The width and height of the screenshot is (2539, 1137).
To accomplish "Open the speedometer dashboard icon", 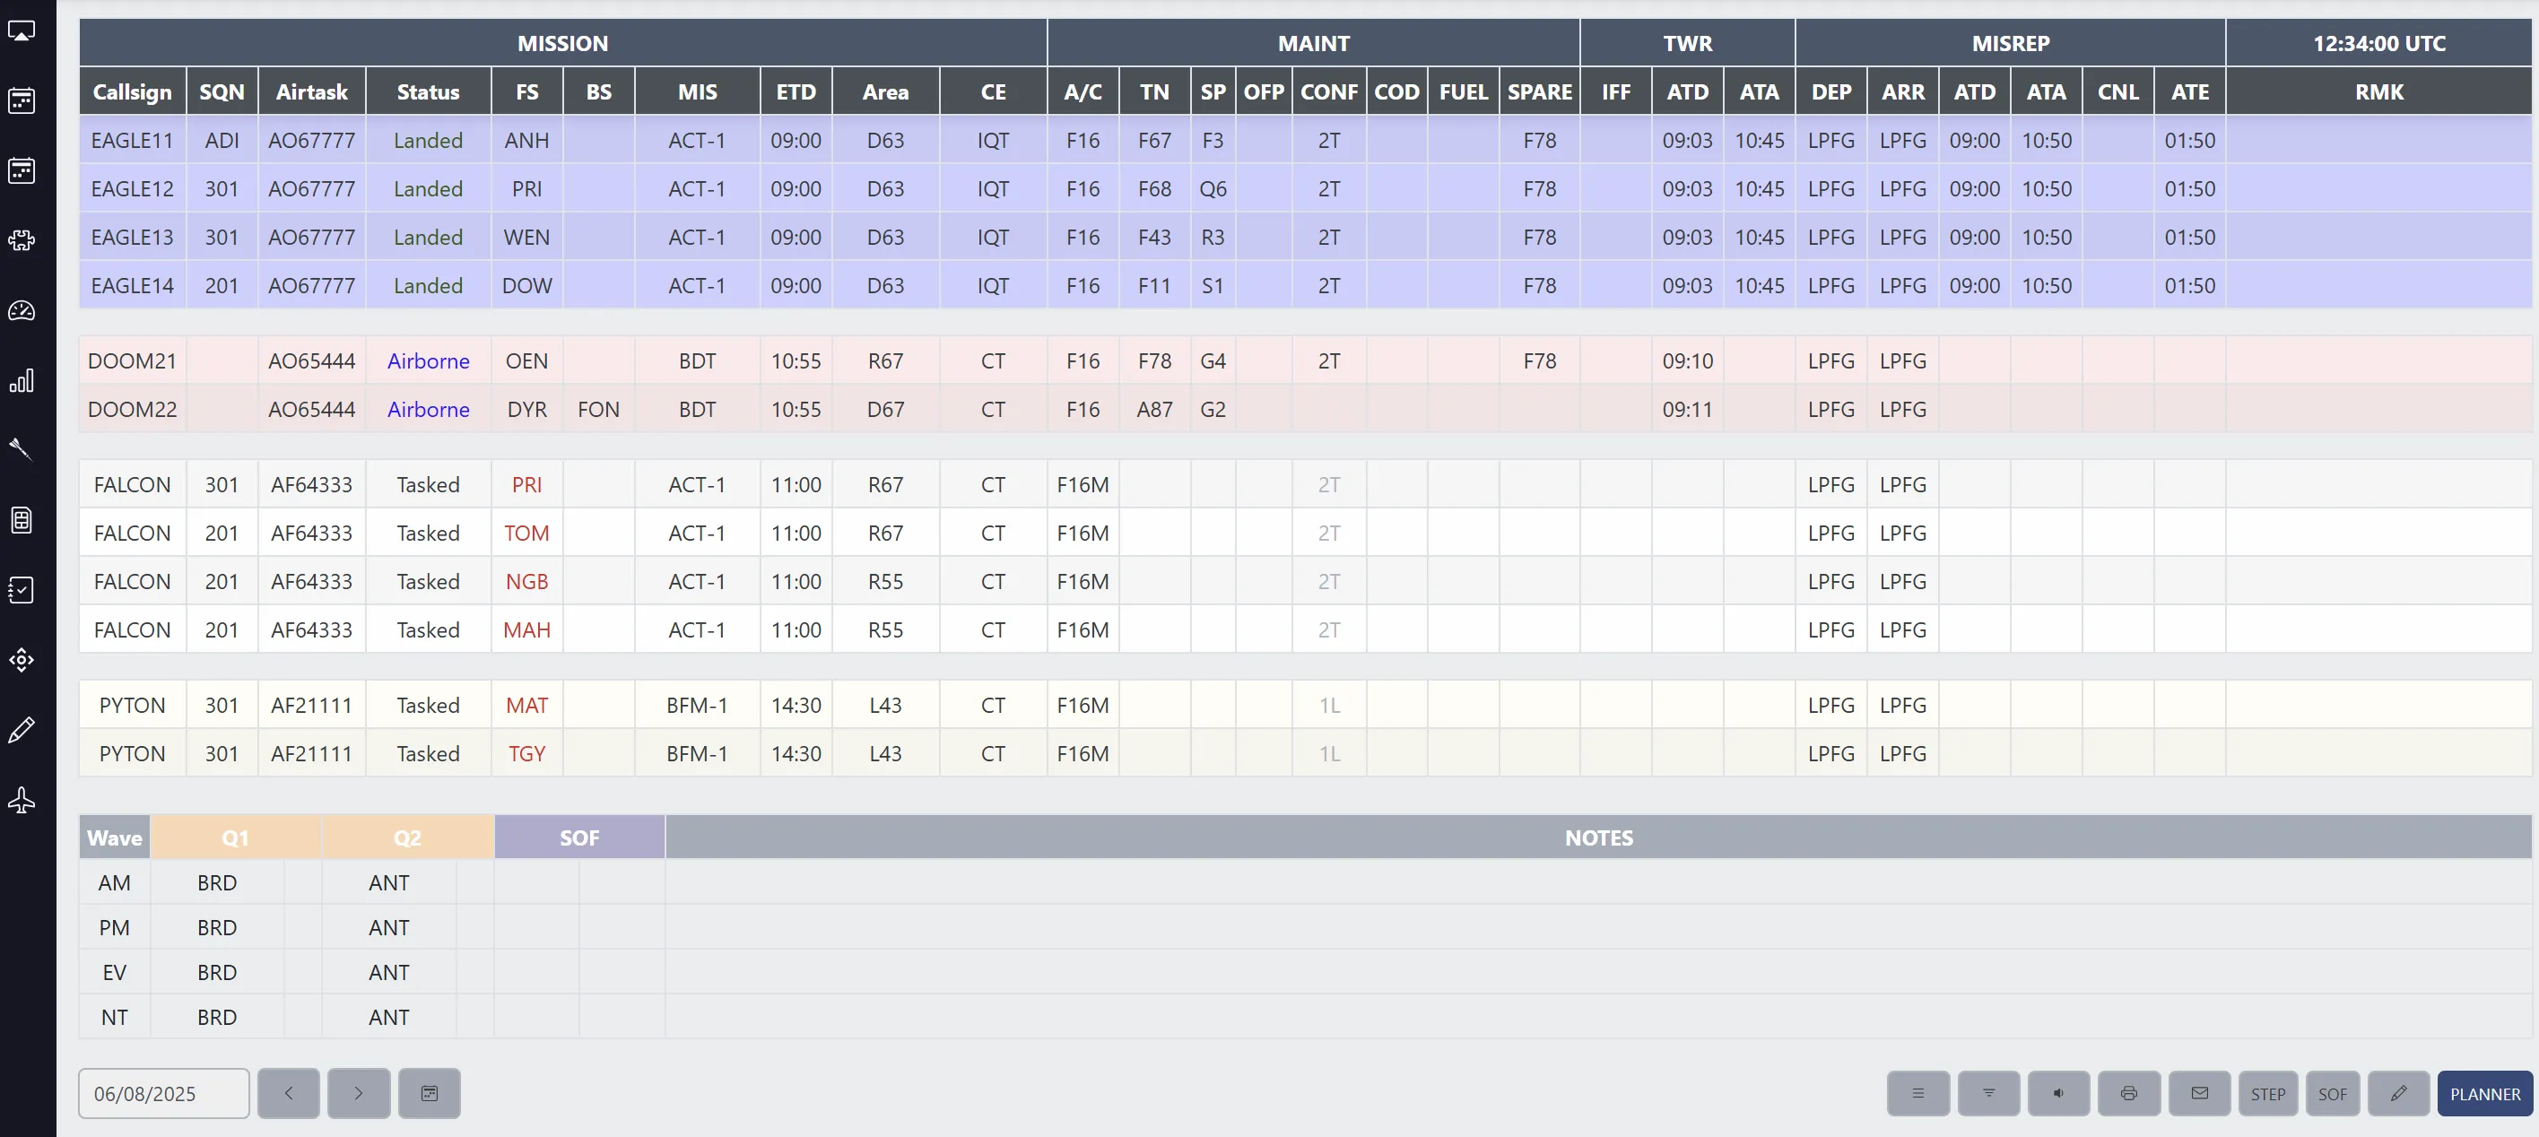I will tap(22, 311).
